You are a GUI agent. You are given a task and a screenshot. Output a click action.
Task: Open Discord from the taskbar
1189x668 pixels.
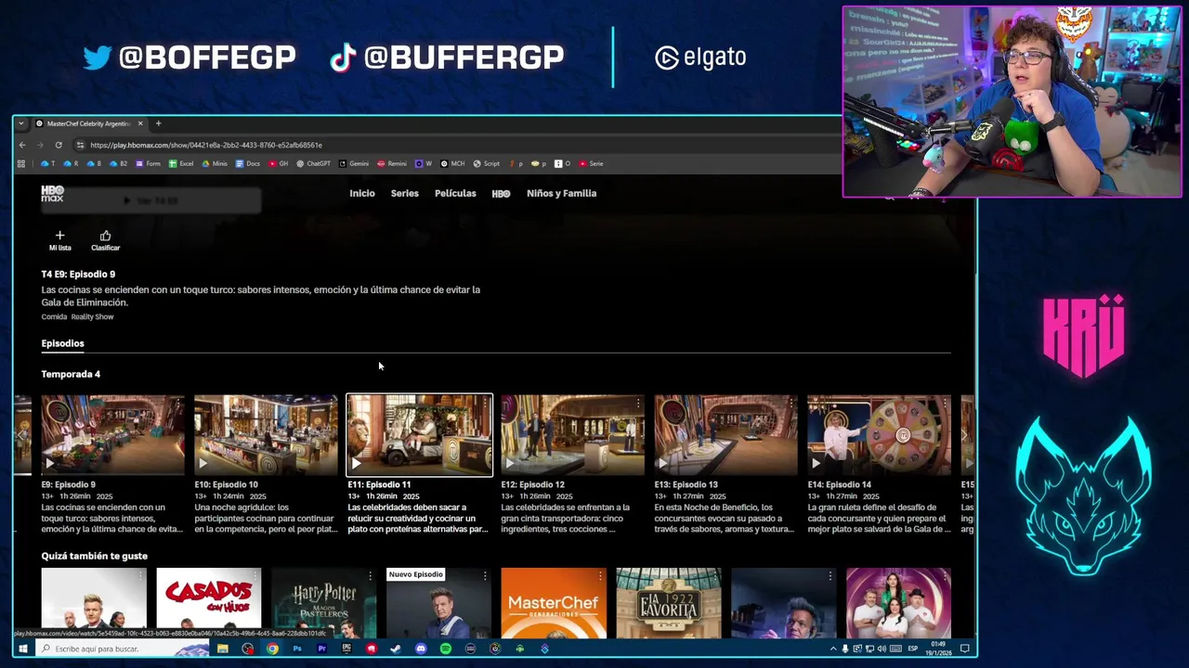421,649
